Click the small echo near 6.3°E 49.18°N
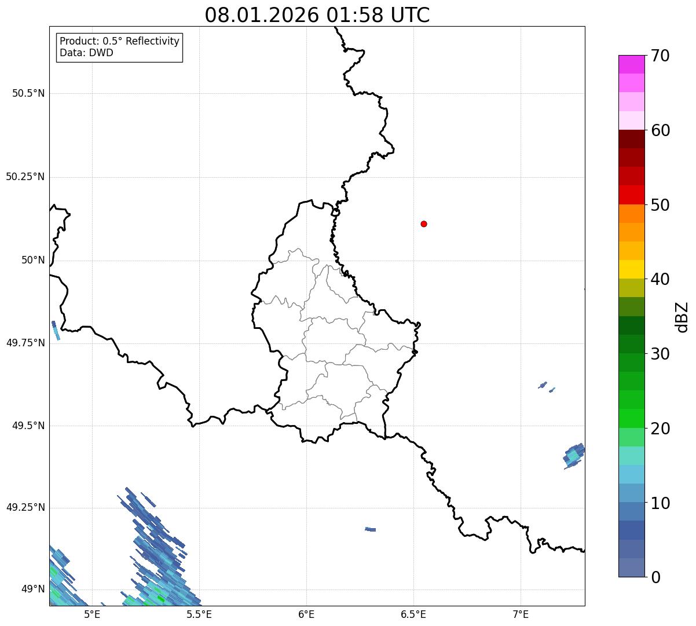 click(371, 529)
